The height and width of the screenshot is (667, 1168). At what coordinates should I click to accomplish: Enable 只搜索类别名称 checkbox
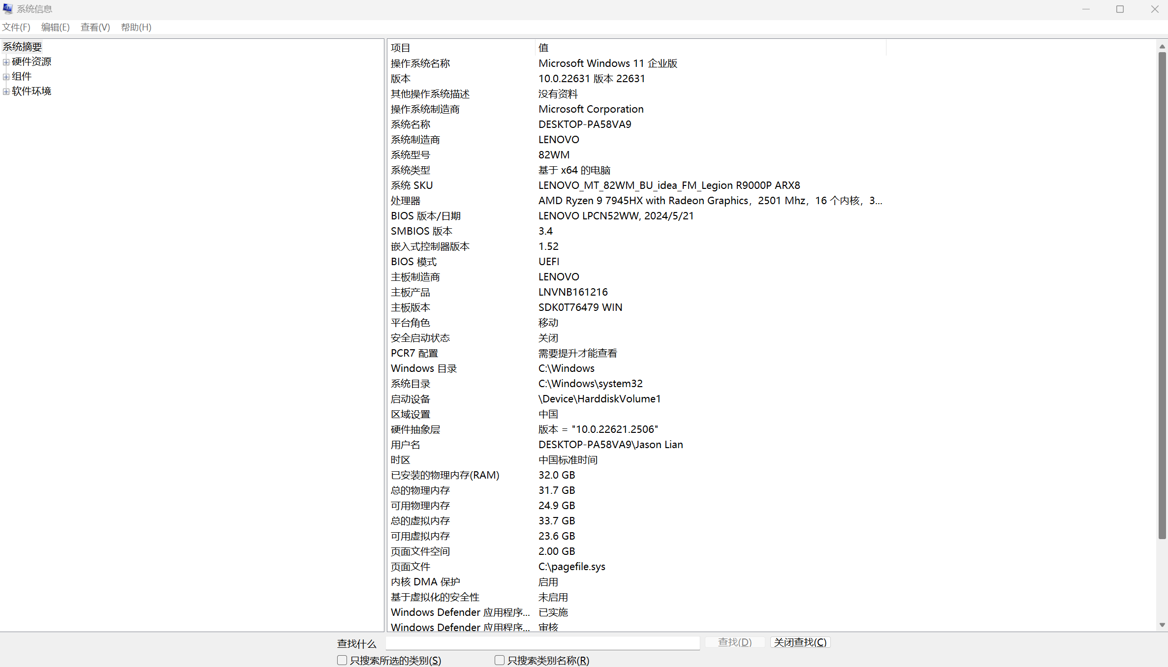(500, 660)
